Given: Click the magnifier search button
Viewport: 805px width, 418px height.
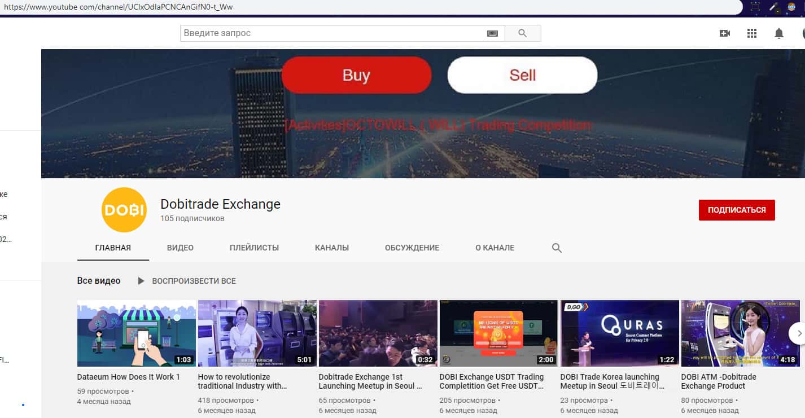Looking at the screenshot, I should click(x=522, y=33).
